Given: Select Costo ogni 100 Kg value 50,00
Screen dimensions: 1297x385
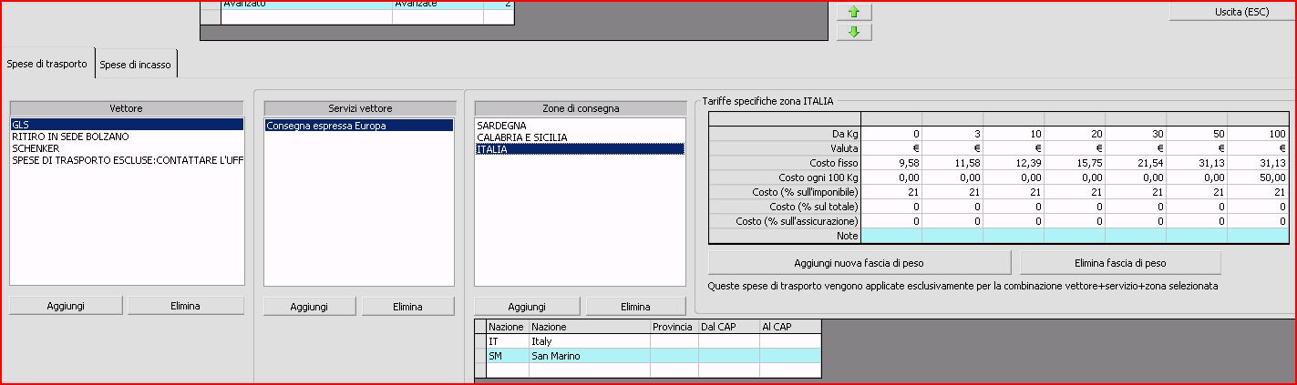Looking at the screenshot, I should point(1258,177).
